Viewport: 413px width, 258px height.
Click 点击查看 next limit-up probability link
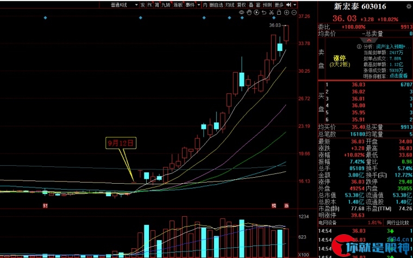pos(398,76)
